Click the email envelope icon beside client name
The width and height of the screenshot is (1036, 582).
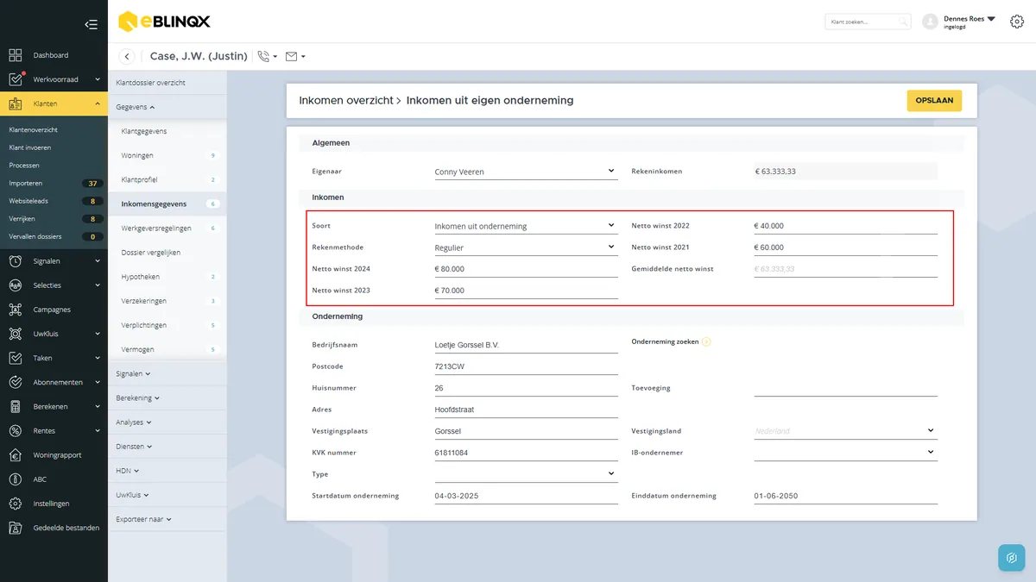[291, 57]
